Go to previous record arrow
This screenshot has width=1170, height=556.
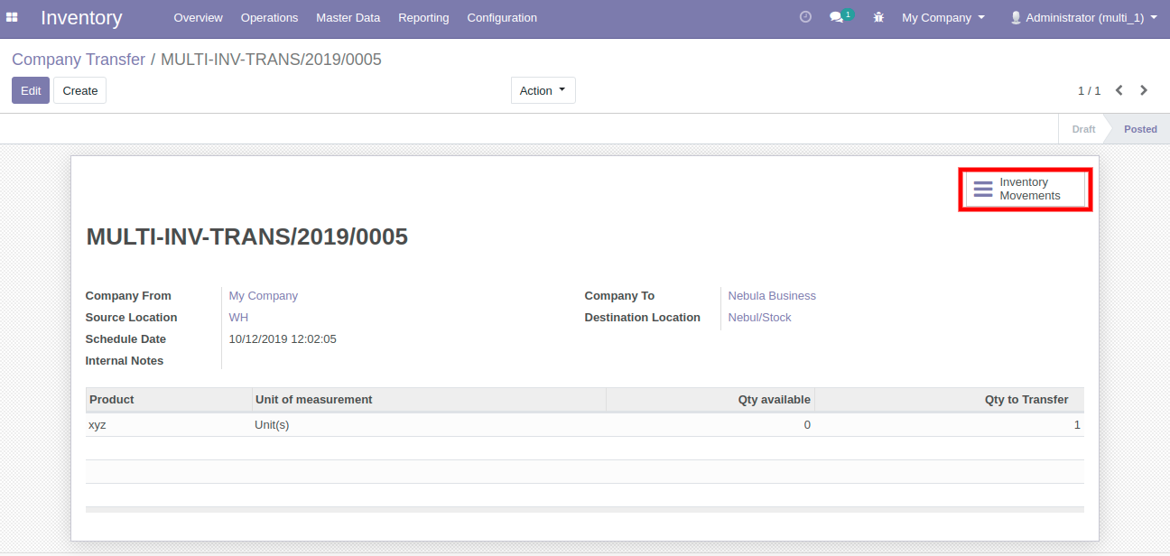tap(1119, 90)
